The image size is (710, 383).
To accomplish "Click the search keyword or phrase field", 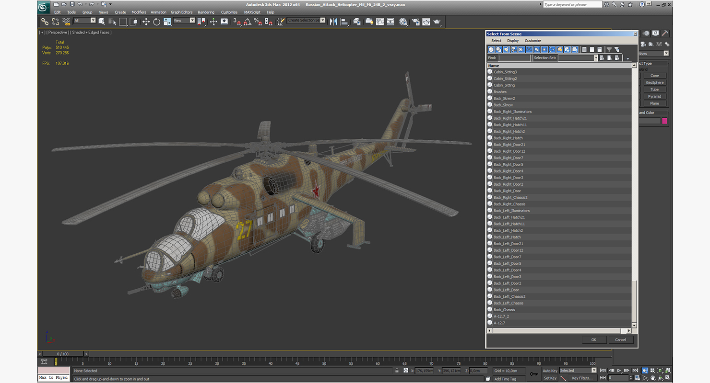I will pos(572,4).
